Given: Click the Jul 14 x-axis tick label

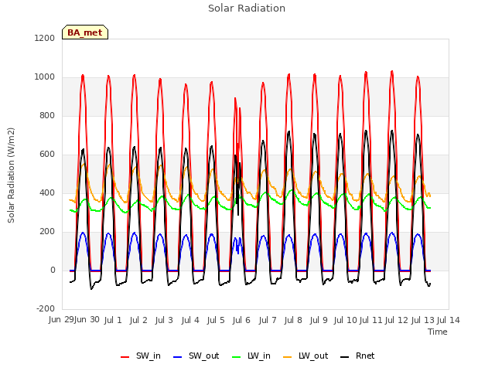Looking at the screenshot, I should (x=449, y=320).
